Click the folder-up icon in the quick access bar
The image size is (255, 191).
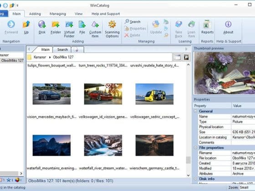[x=12, y=5]
